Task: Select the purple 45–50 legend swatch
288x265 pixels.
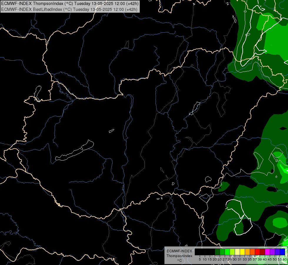Action: (x=272, y=252)
